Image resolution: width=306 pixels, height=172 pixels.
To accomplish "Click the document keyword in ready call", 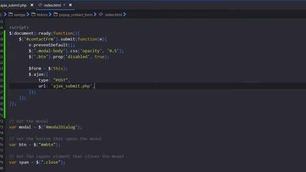I will (24, 33).
